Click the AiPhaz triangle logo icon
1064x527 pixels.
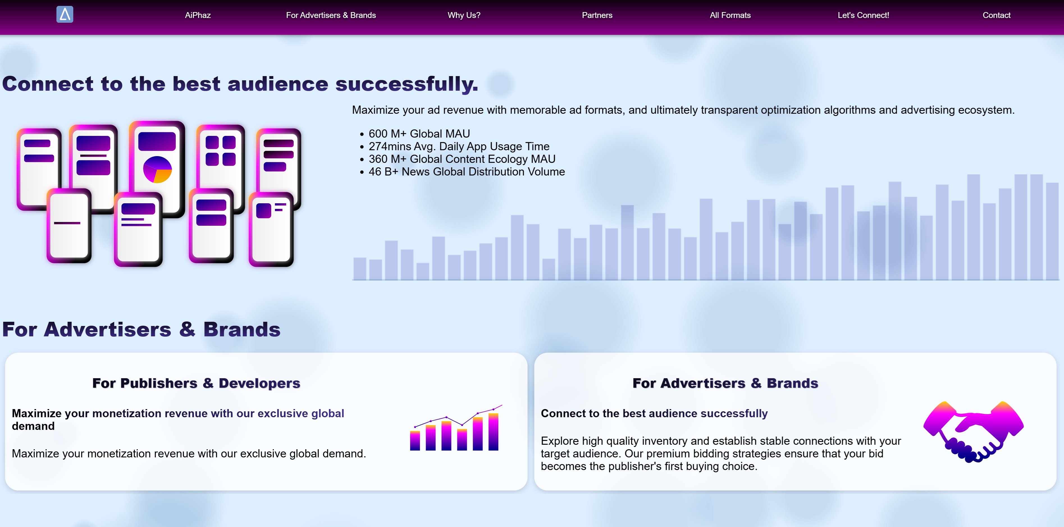click(65, 14)
